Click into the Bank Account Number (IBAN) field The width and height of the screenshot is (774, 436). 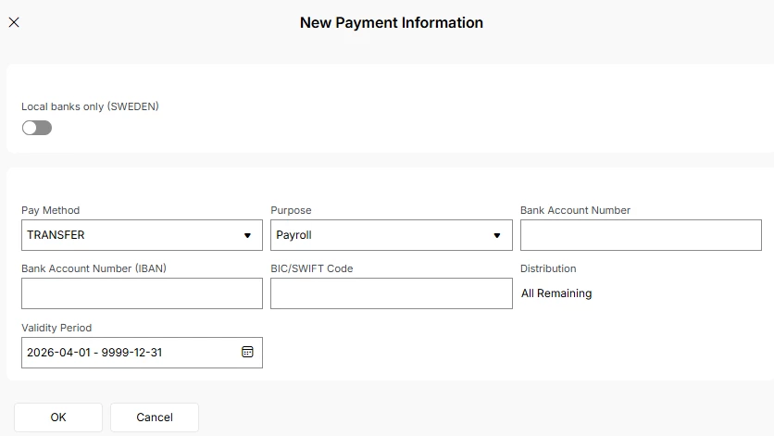coord(142,293)
